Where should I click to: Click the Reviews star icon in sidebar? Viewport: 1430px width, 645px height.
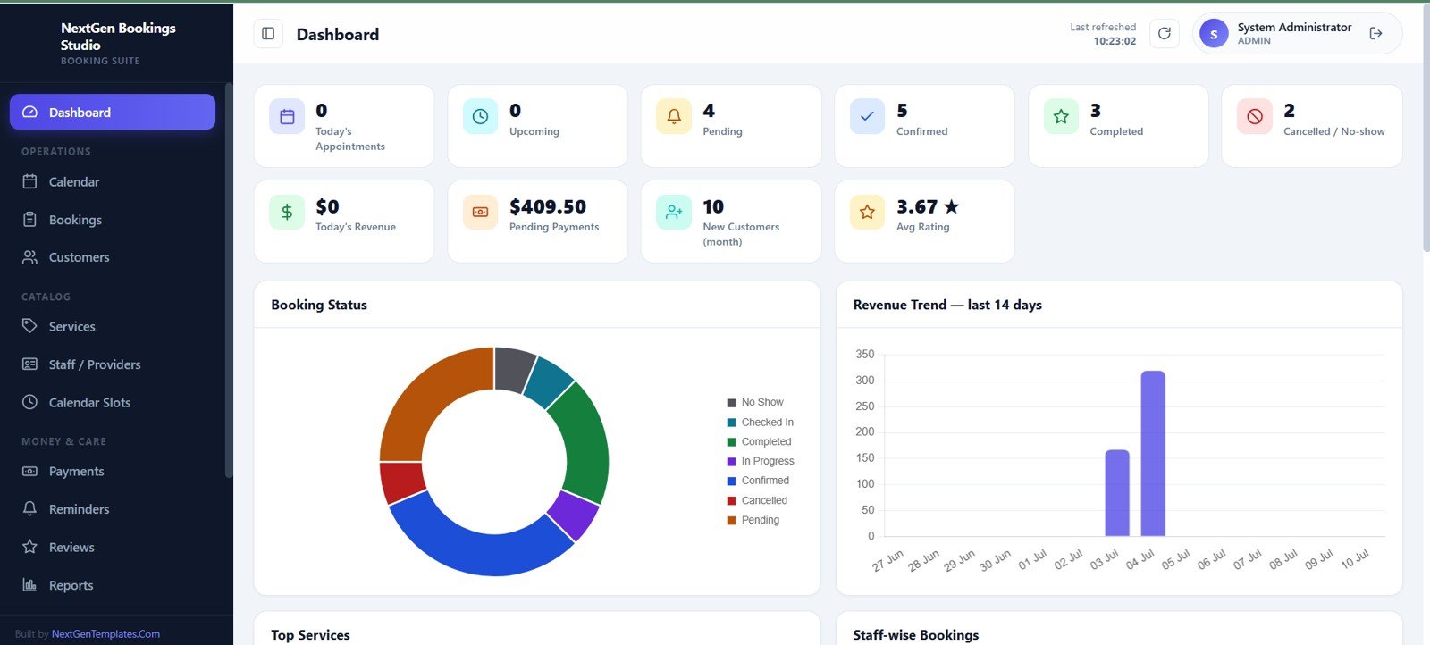coord(29,547)
